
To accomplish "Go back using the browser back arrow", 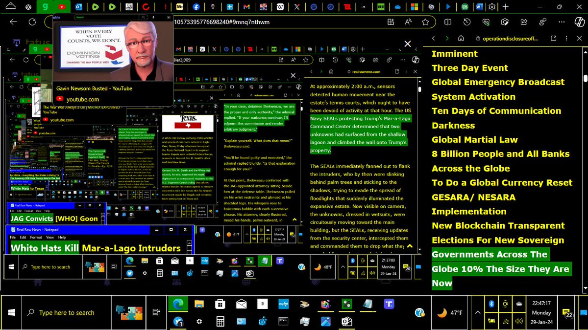I will click(13, 22).
